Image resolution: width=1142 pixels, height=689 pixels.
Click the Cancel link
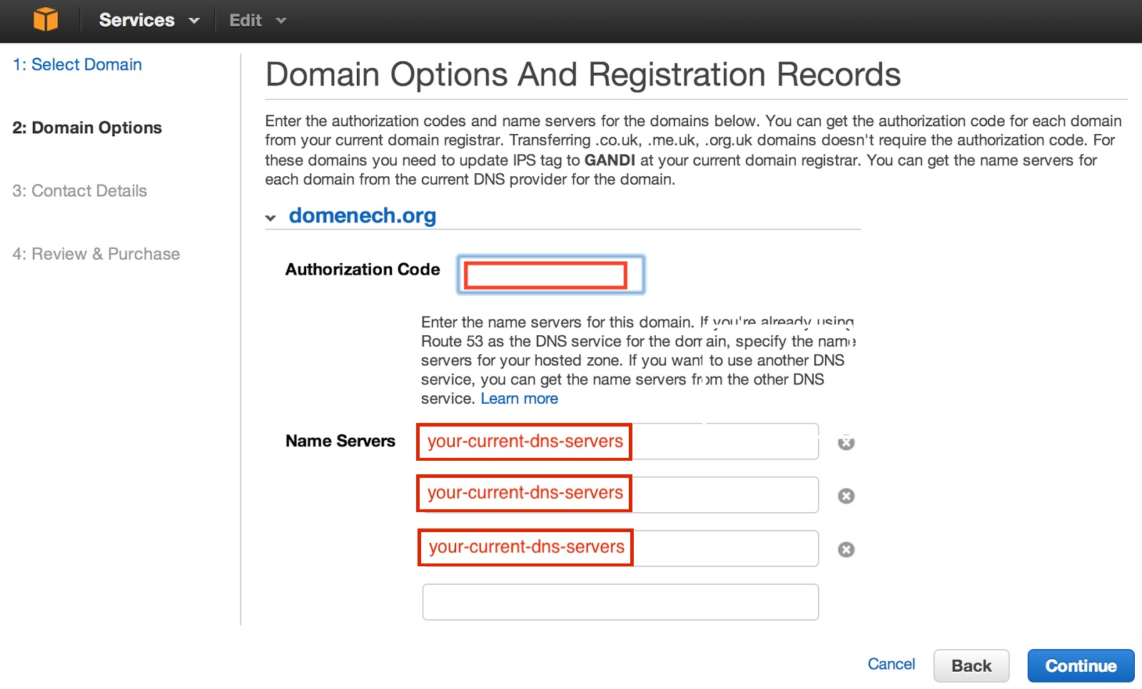891,664
